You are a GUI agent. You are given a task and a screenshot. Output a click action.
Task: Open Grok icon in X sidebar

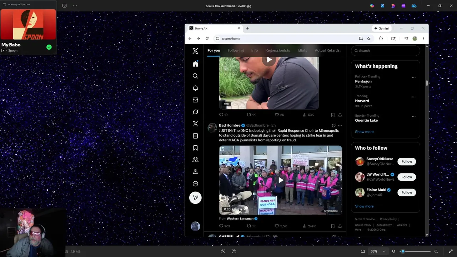pos(195,112)
